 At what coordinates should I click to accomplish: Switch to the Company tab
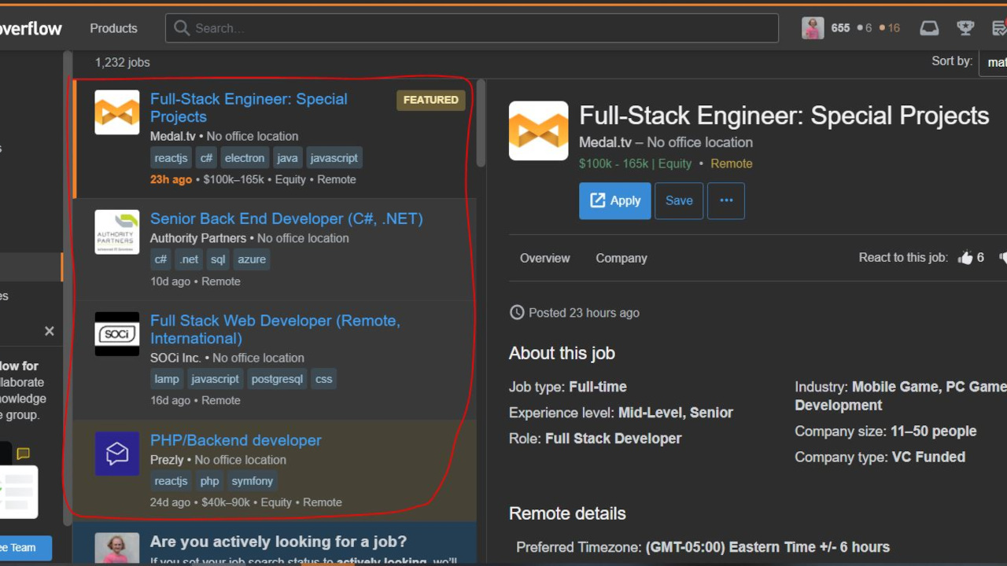[622, 258]
